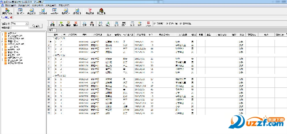Delete record using the red X icon

[x=76, y=23]
